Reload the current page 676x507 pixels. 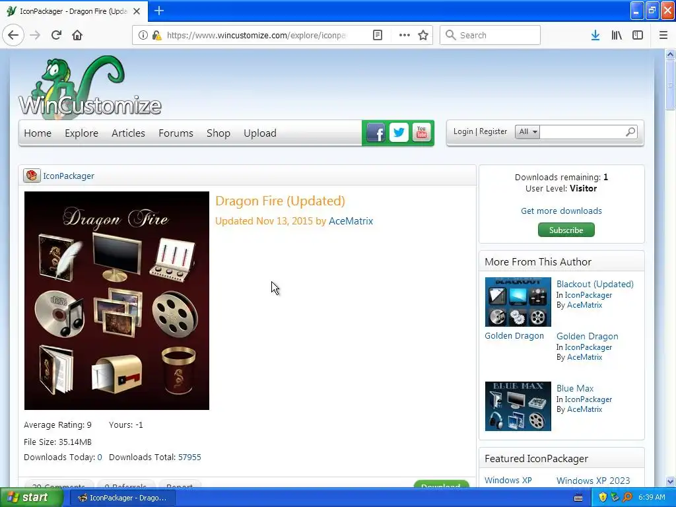coord(56,35)
